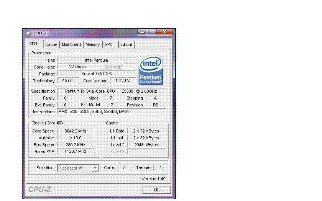Click the Name field showing Intel Pentium
The height and width of the screenshot is (201, 322).
[x=97, y=60]
